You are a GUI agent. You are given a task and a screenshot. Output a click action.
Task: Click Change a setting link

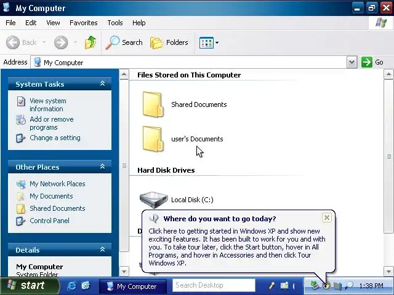pos(55,138)
